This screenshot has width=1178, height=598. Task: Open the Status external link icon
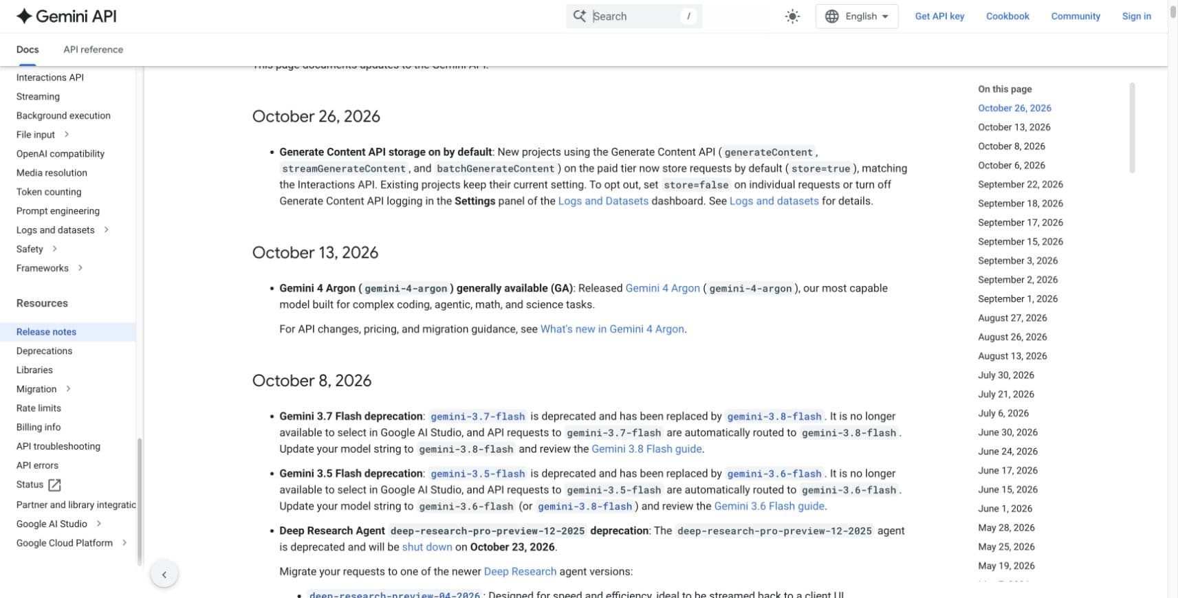(54, 485)
